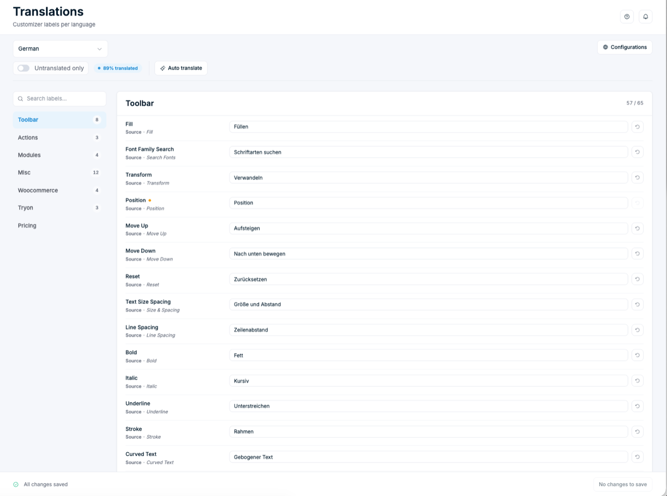Reset the Curved Text translation
Viewport: 667px width, 496px height.
[x=638, y=457]
